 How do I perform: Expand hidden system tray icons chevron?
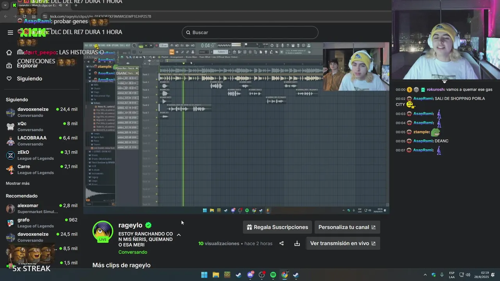[425, 275]
